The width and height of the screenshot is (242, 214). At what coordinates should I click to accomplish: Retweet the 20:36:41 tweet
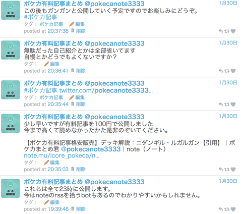pos(227,71)
